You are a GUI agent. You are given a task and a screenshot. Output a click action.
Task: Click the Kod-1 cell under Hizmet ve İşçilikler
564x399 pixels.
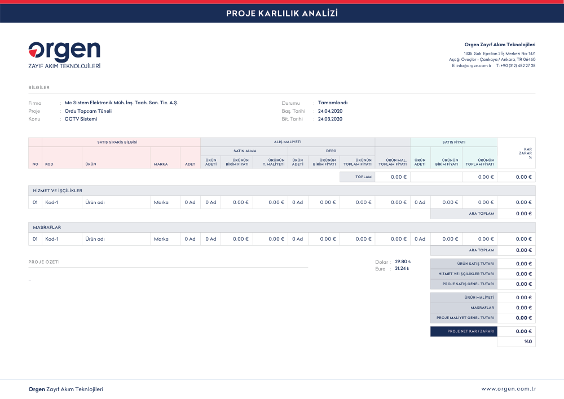62,202
